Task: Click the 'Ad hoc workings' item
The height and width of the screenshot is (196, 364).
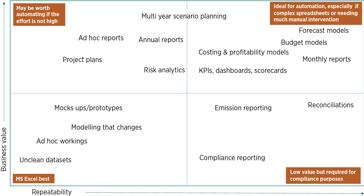Action: 62,141
